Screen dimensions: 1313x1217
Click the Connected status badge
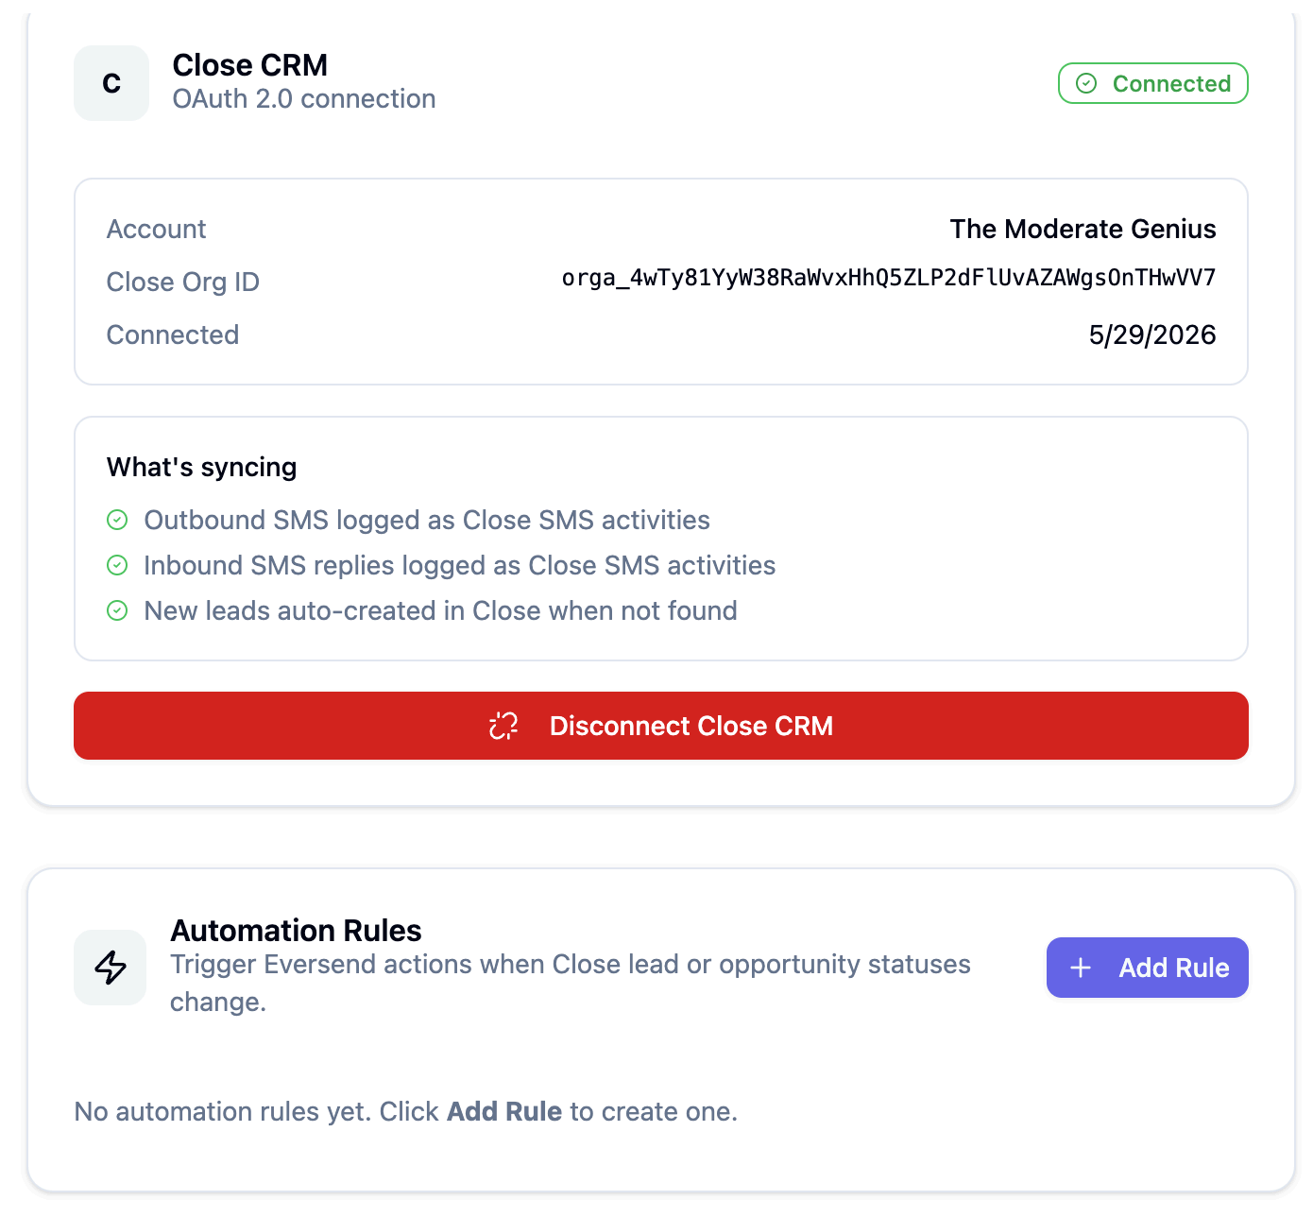click(x=1152, y=83)
